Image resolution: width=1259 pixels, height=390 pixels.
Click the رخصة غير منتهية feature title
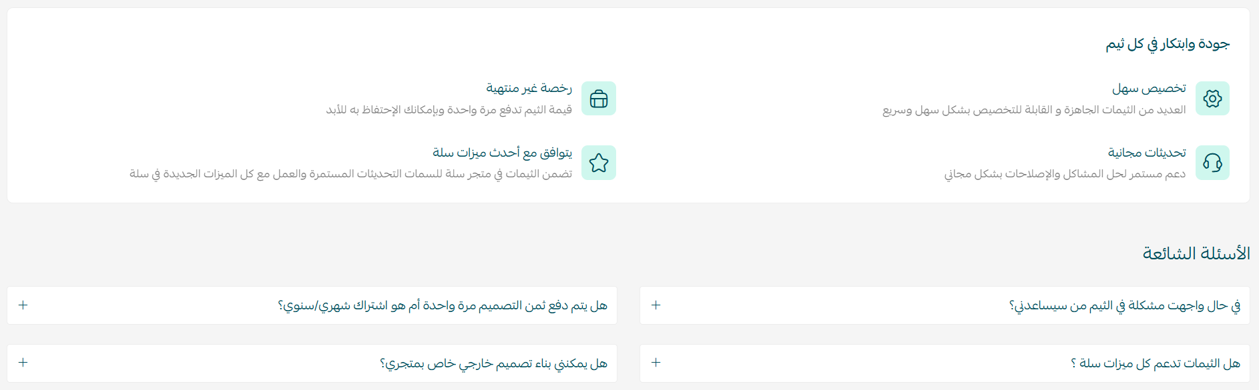click(x=529, y=88)
